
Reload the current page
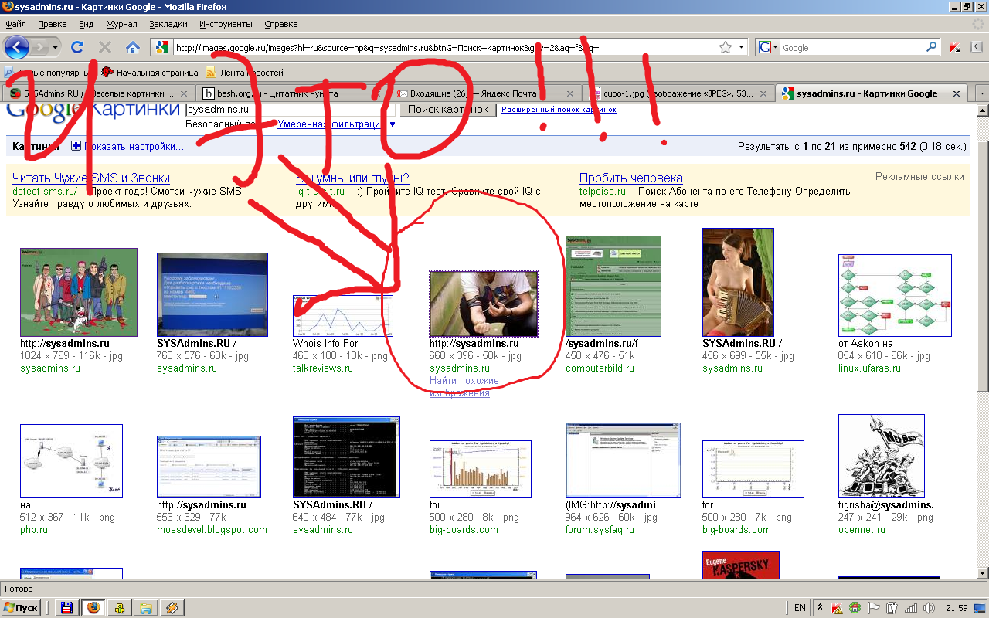[x=77, y=47]
